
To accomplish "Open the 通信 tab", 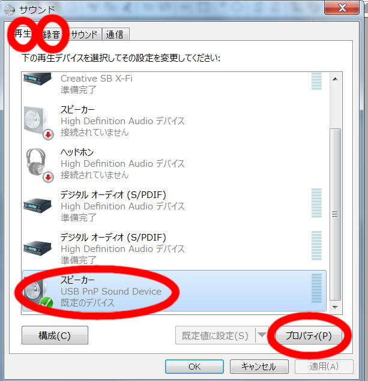I will tap(115, 34).
